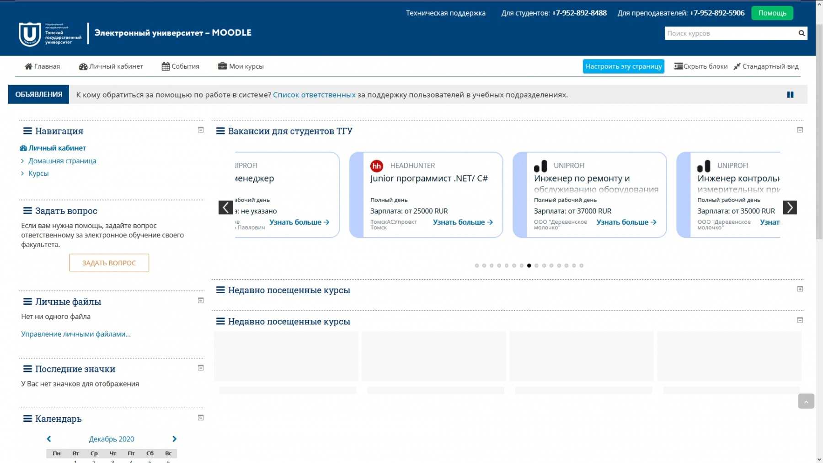The height and width of the screenshot is (463, 823).
Task: Click Инженер по ремонту vacancy title
Action: tap(596, 183)
